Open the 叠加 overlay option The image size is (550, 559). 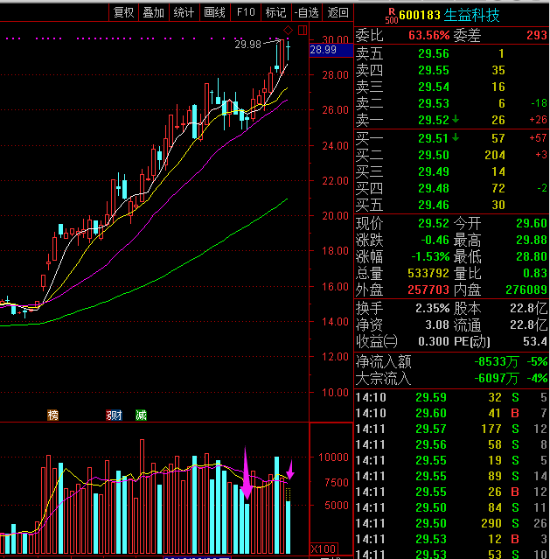153,11
